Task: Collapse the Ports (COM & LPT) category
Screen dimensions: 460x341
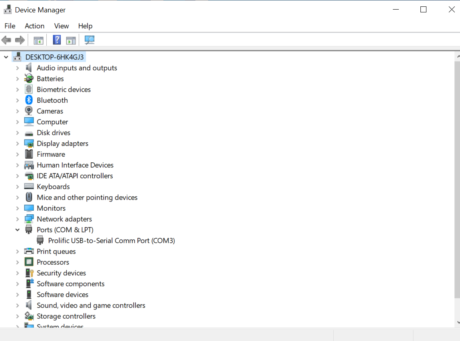Action: pos(18,230)
